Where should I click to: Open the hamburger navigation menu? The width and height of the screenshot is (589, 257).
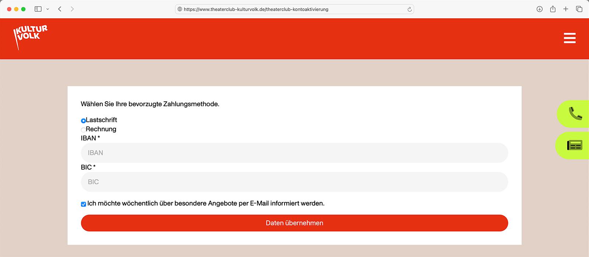coord(569,38)
